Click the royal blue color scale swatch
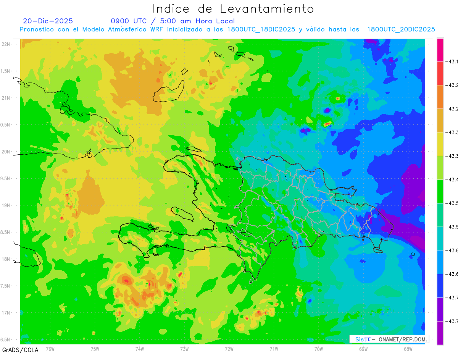This screenshot has width=458, height=354. [x=440, y=286]
